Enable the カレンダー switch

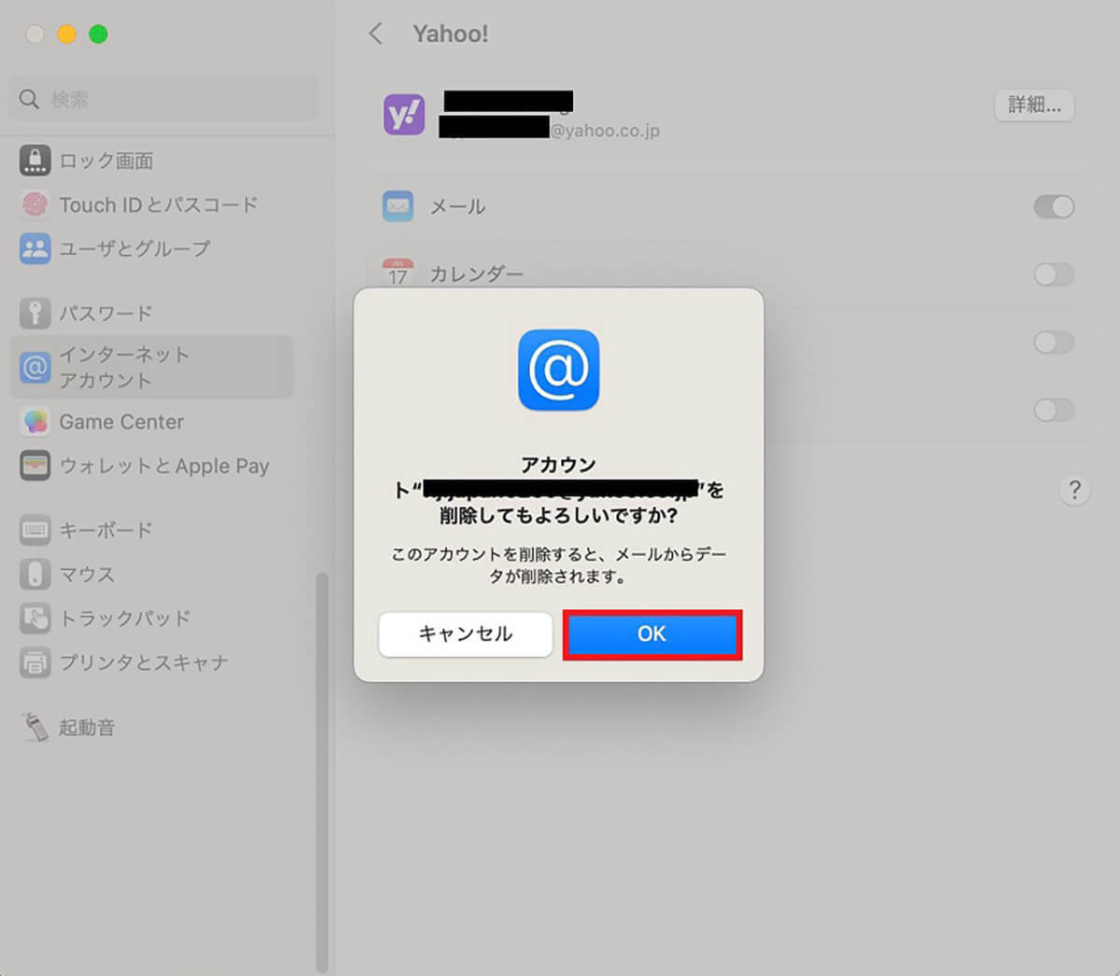[x=1054, y=274]
